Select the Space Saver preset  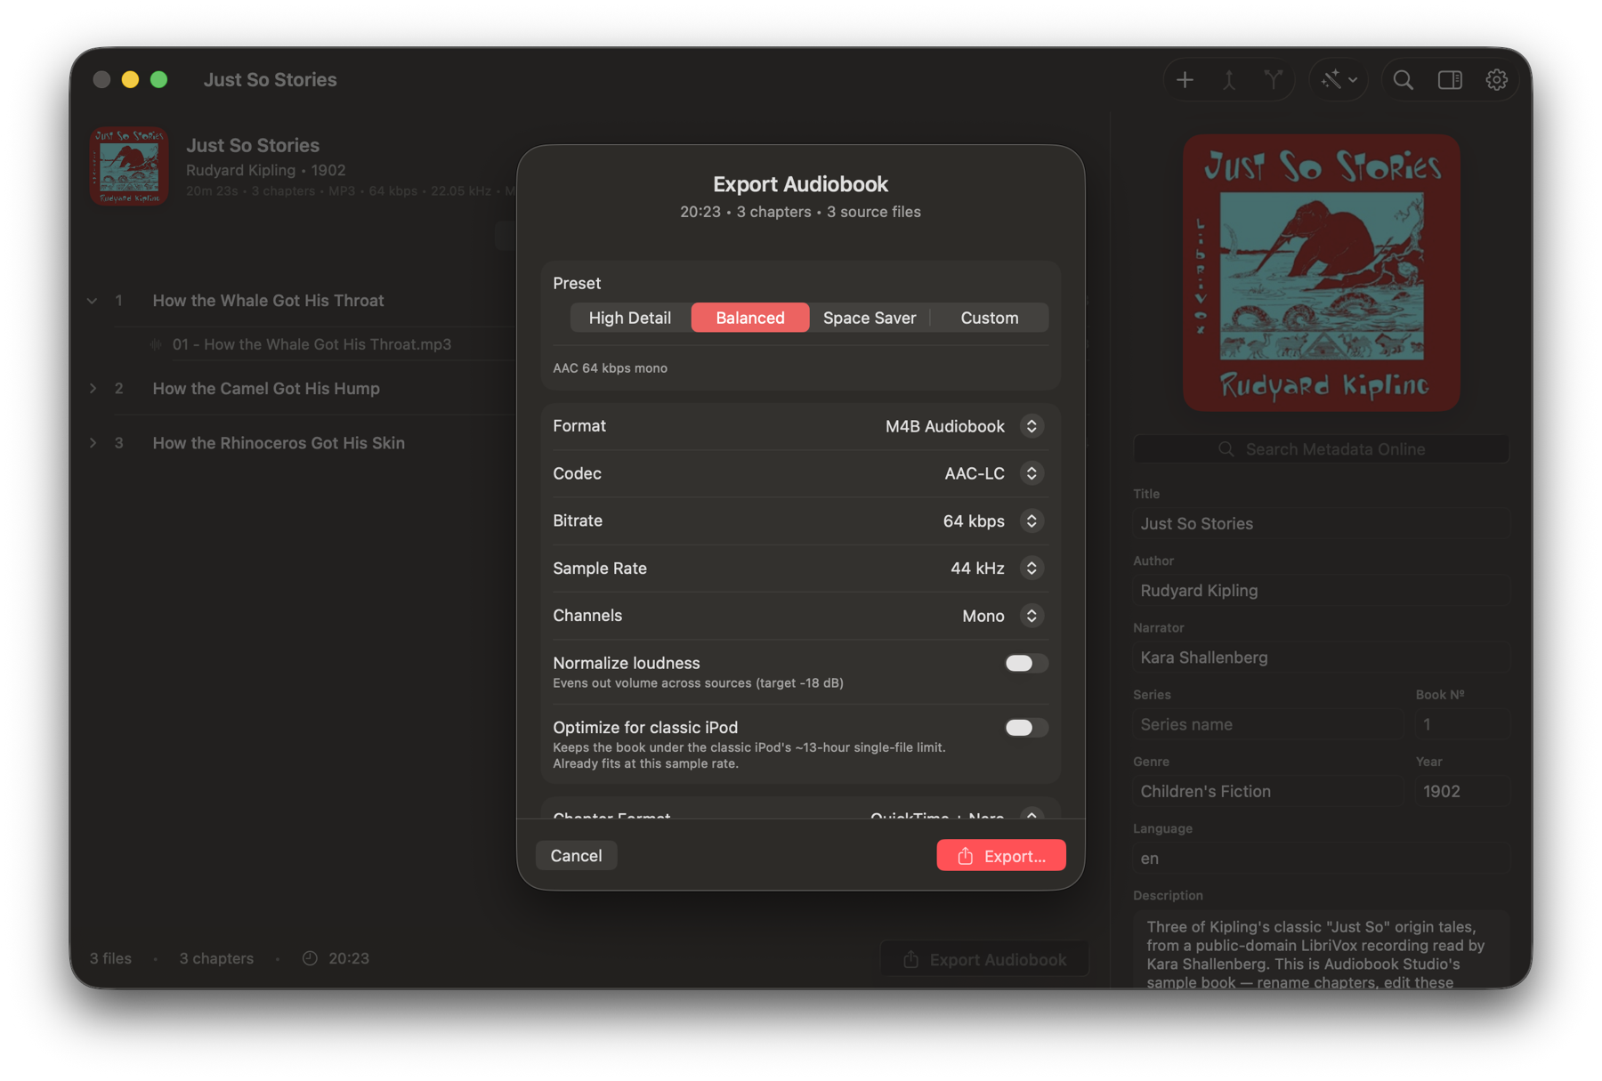click(870, 318)
